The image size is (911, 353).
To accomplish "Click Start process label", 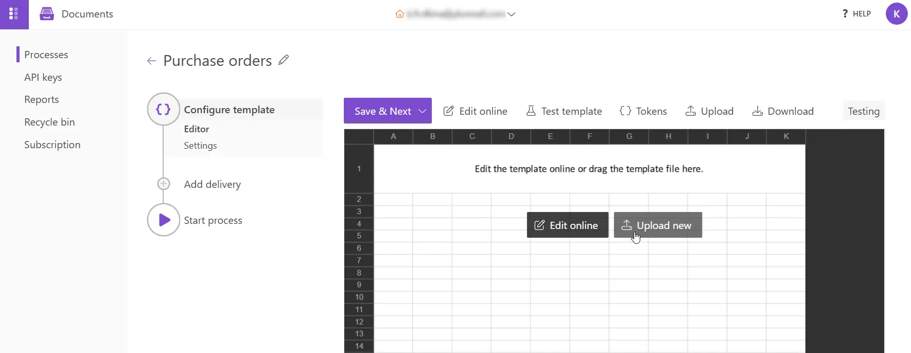I will [213, 220].
